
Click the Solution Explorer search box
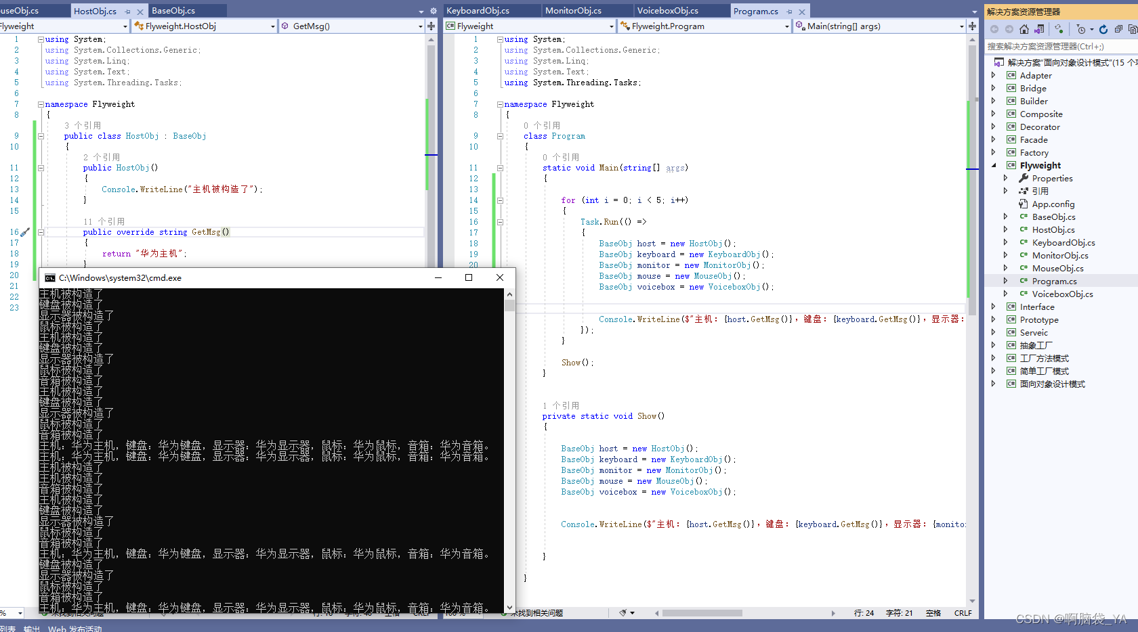[x=1061, y=46]
